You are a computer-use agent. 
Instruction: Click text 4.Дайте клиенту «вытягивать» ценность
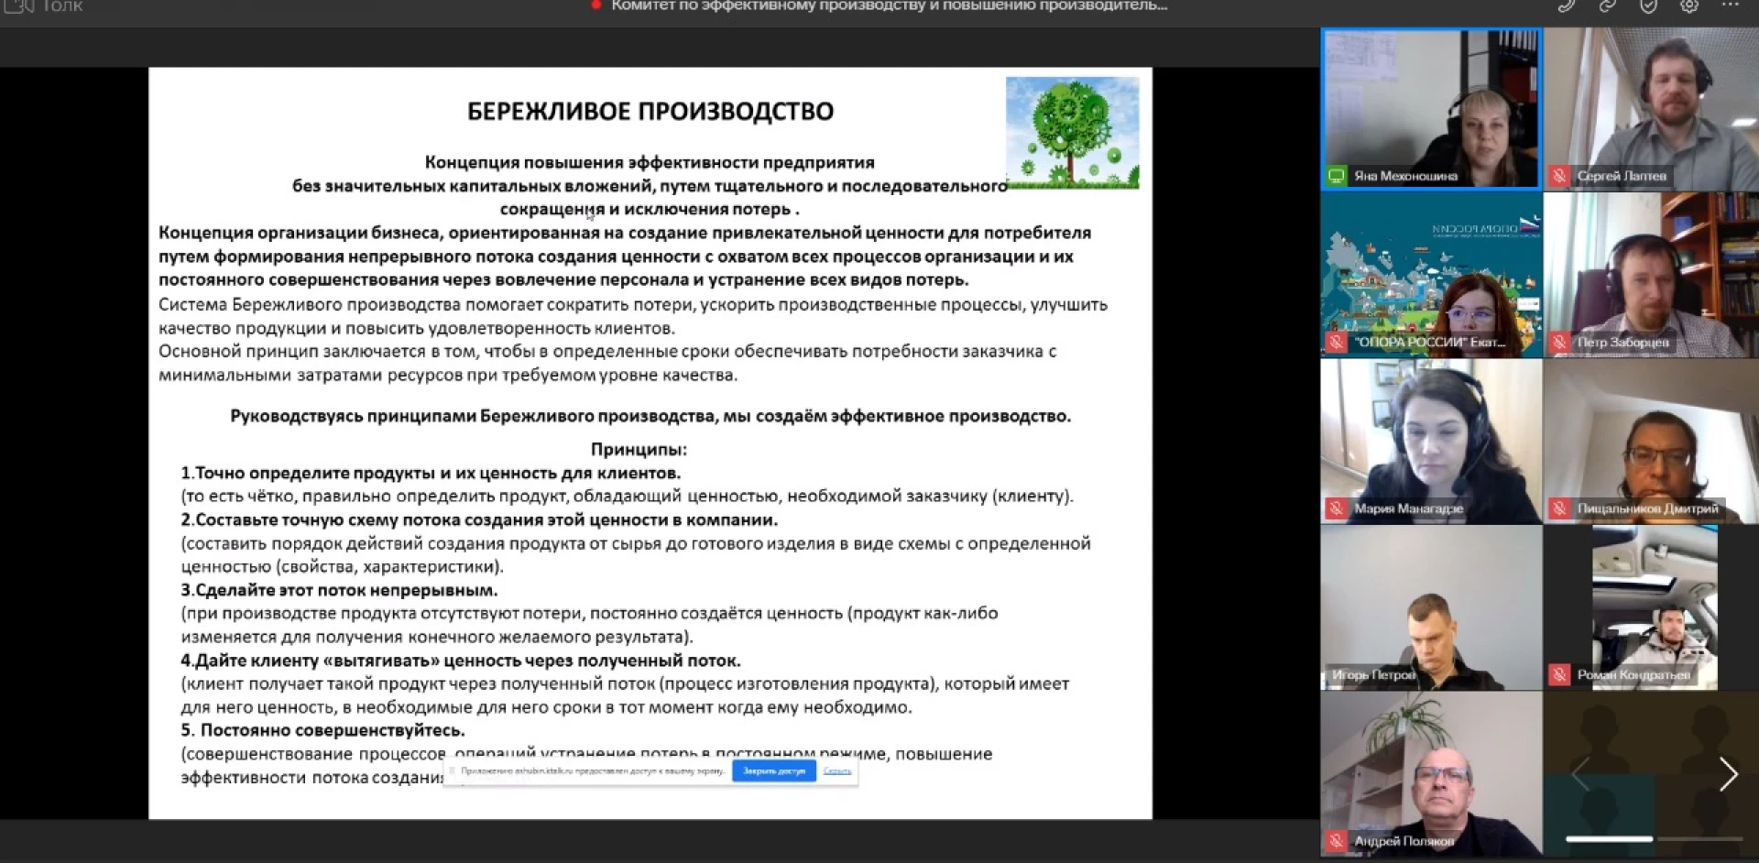461,661
